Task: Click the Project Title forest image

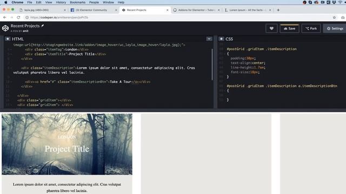Action: [x=67, y=144]
